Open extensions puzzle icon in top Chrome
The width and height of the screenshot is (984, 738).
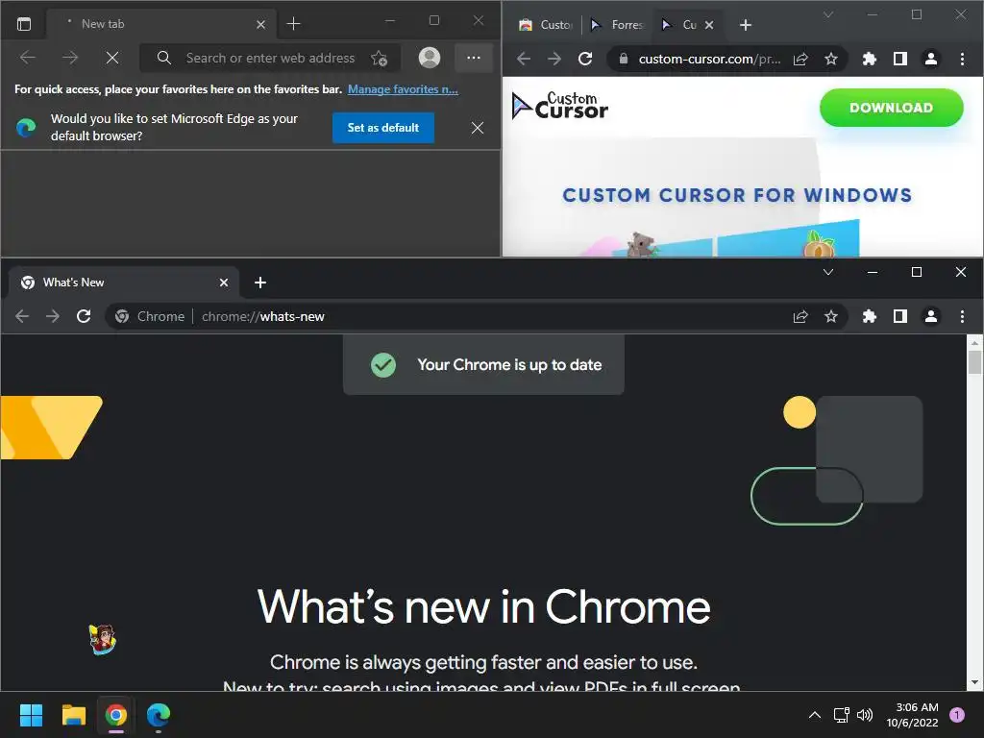pos(869,59)
